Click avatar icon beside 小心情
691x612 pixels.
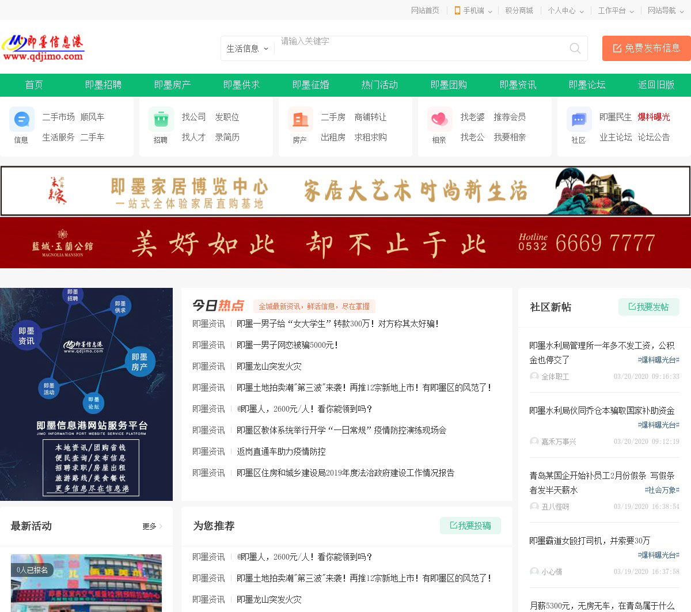click(534, 571)
